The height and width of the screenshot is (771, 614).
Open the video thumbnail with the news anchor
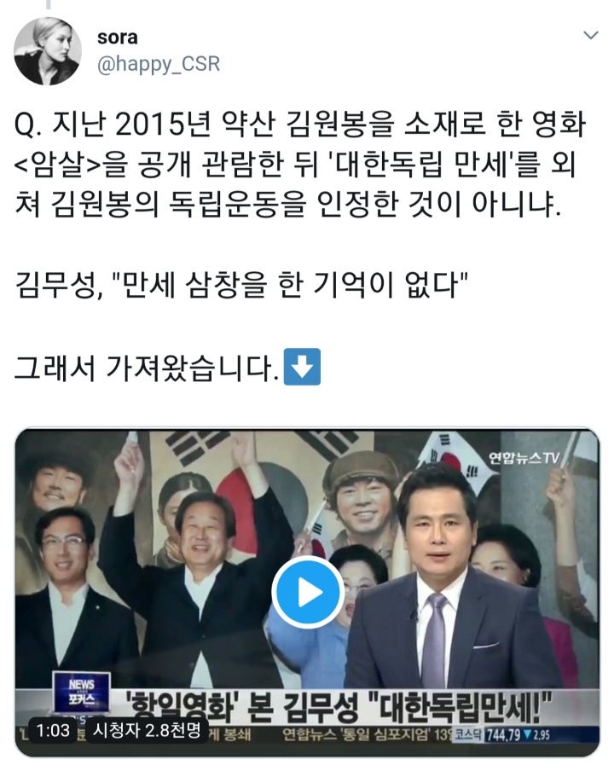(x=307, y=593)
